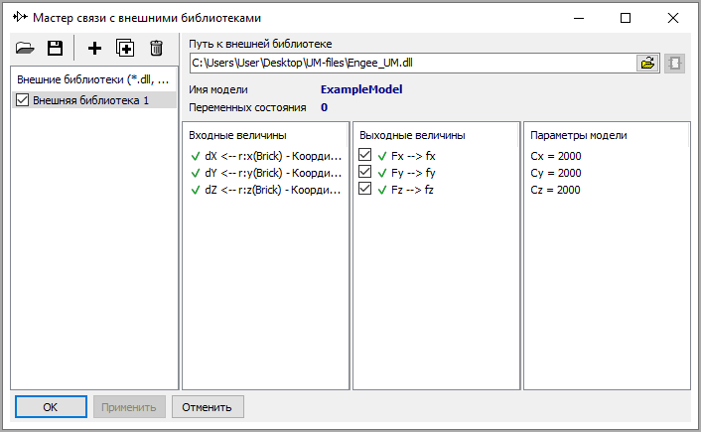Click the Отменить button

(208, 406)
